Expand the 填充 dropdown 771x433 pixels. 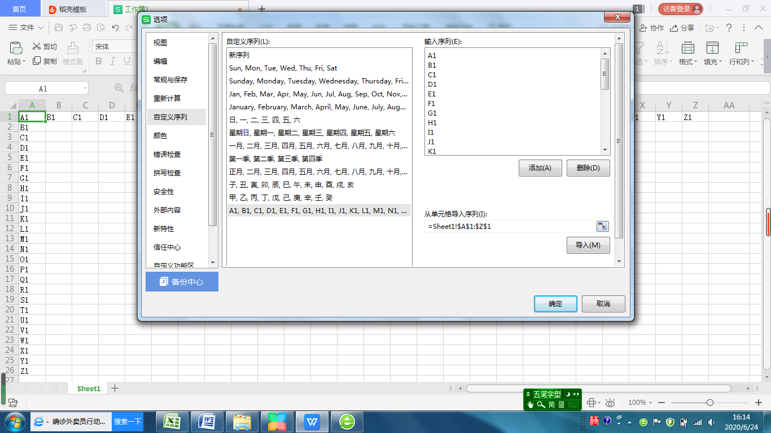tap(721, 62)
